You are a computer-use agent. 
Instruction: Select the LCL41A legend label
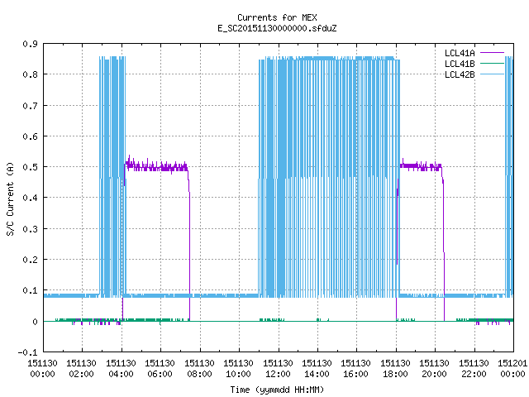pyautogui.click(x=460, y=53)
